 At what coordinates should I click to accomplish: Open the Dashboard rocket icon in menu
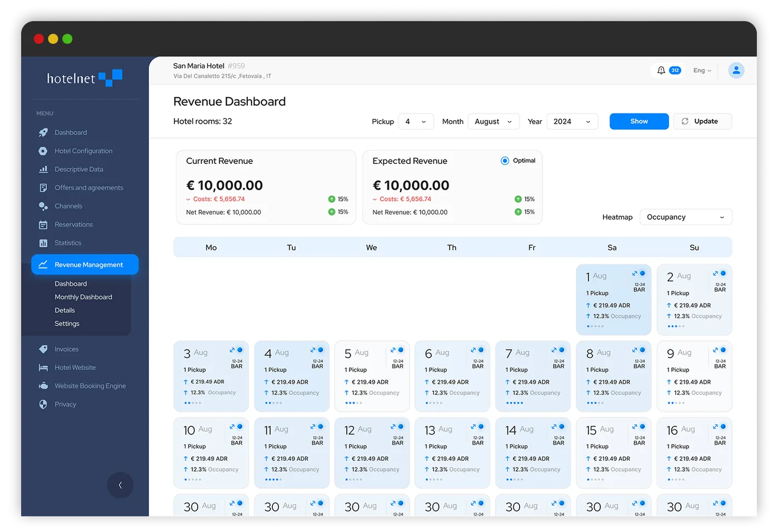point(43,132)
